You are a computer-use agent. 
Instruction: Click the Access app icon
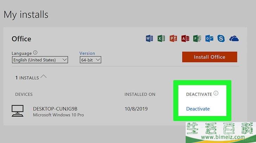pos(185,38)
